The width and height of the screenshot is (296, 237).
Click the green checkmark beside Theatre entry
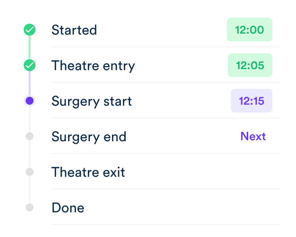[30, 65]
